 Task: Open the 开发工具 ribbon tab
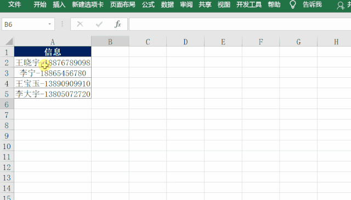249,4
